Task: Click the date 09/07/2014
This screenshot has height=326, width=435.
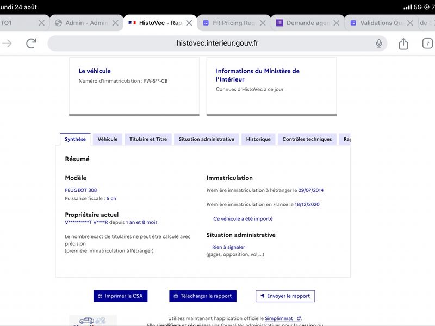Action: point(310,190)
